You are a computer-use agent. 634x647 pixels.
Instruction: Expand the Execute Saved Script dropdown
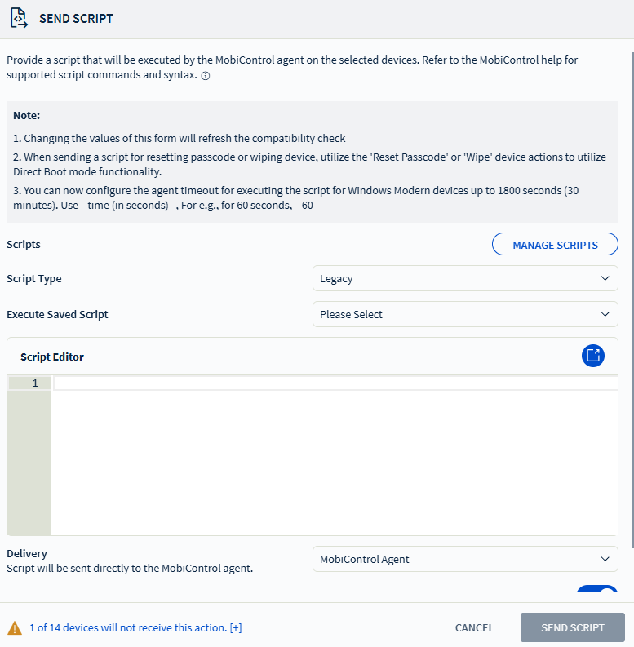[x=465, y=314]
